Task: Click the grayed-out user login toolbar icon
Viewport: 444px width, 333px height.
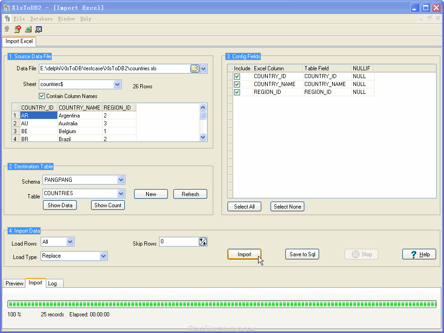Action: point(7,29)
